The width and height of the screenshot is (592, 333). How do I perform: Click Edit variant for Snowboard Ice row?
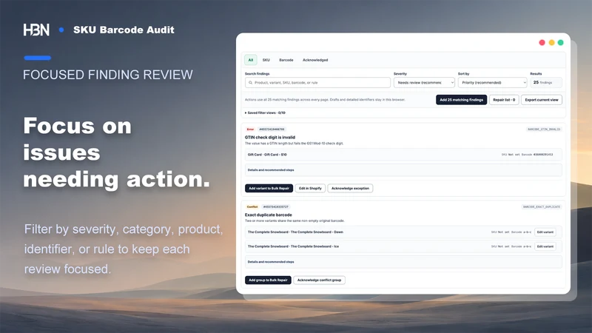(x=545, y=246)
